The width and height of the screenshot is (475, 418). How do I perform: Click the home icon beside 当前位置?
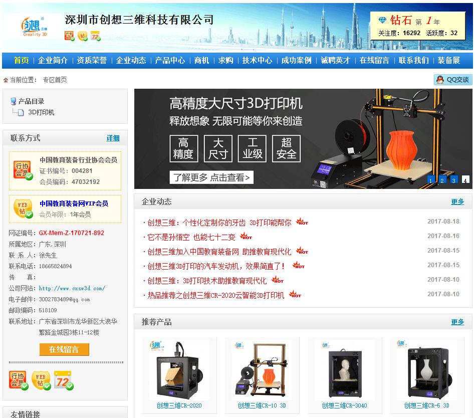tap(6, 80)
